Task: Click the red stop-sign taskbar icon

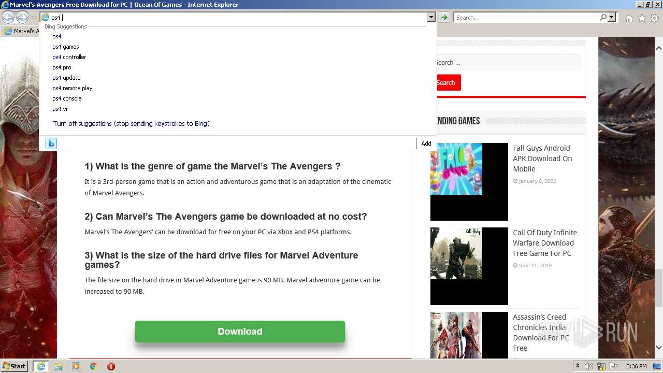Action: tap(111, 366)
